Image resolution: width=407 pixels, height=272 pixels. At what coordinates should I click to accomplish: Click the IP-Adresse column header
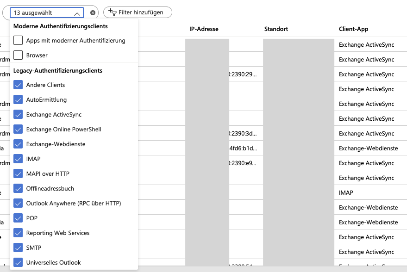[x=203, y=29]
